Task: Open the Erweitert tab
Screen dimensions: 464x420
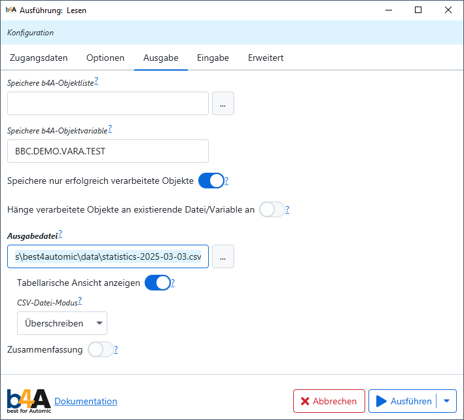Action: (265, 58)
